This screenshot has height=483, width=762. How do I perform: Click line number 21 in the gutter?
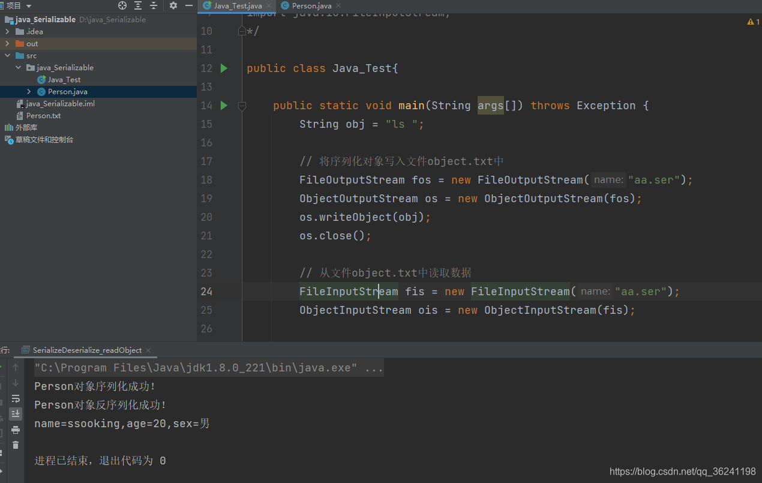pos(206,236)
